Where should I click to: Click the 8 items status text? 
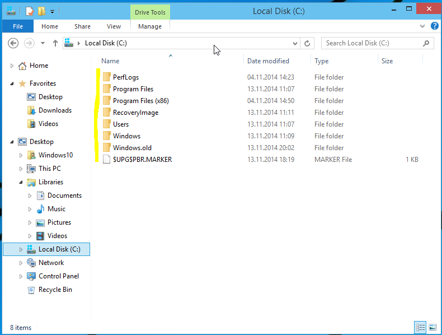[x=21, y=328]
